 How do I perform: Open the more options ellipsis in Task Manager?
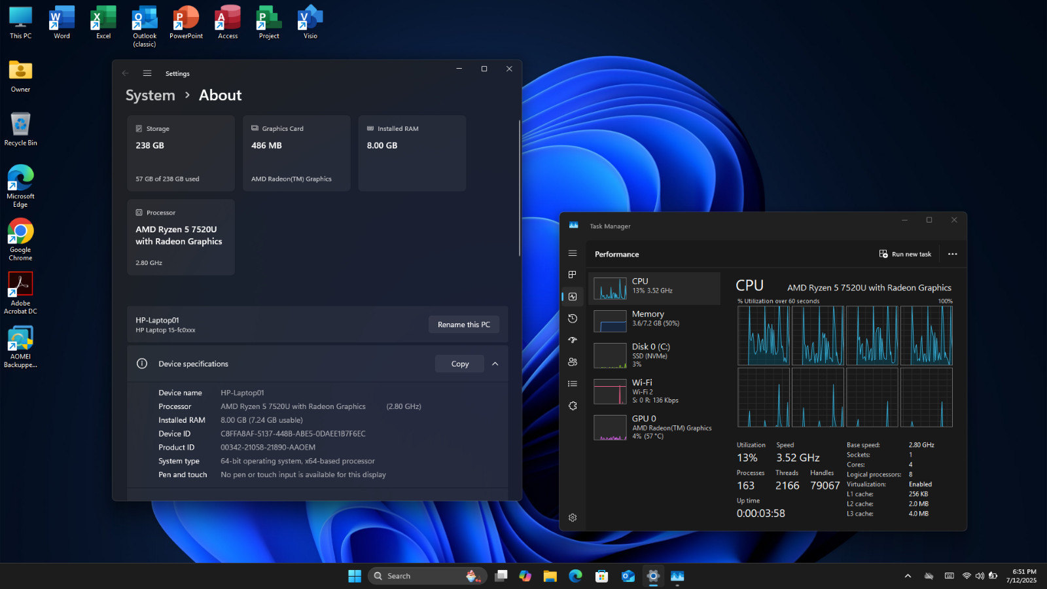coord(953,254)
